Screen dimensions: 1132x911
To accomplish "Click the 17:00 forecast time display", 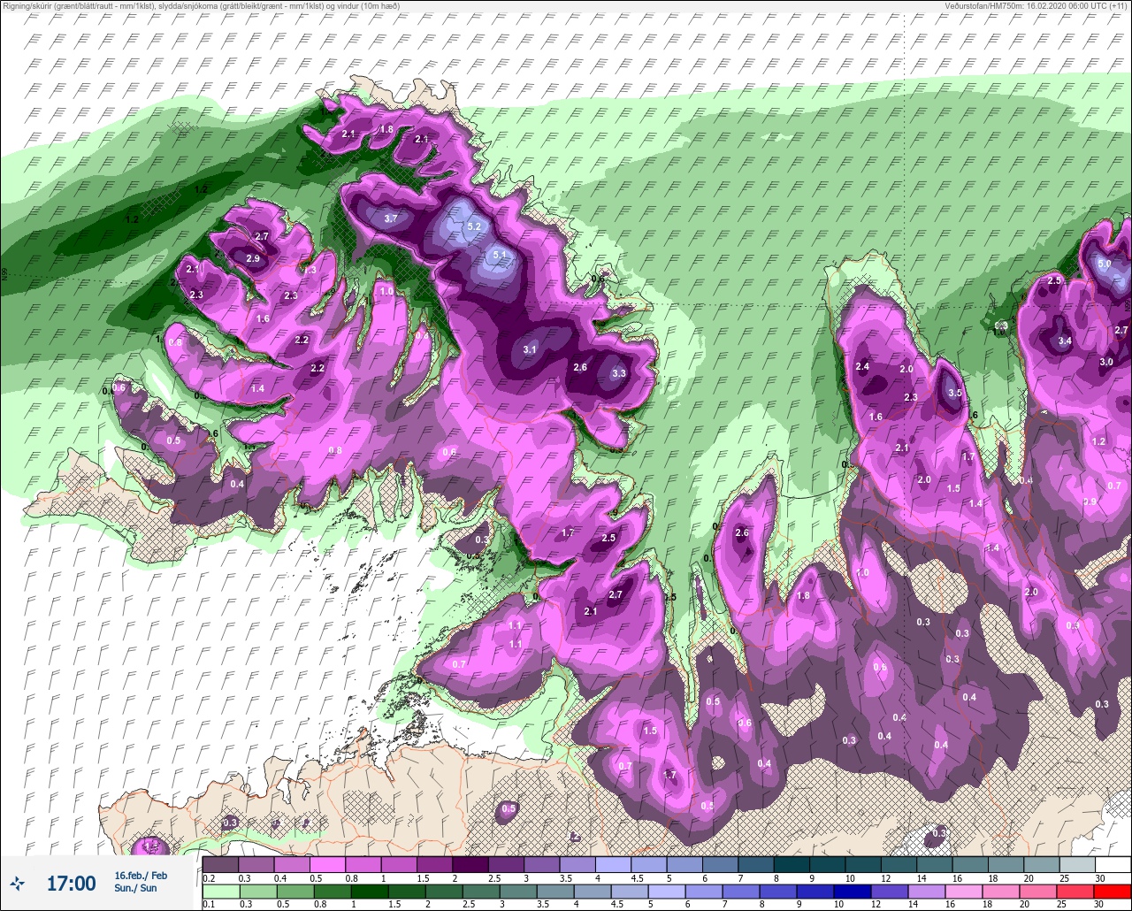I will click(x=71, y=883).
